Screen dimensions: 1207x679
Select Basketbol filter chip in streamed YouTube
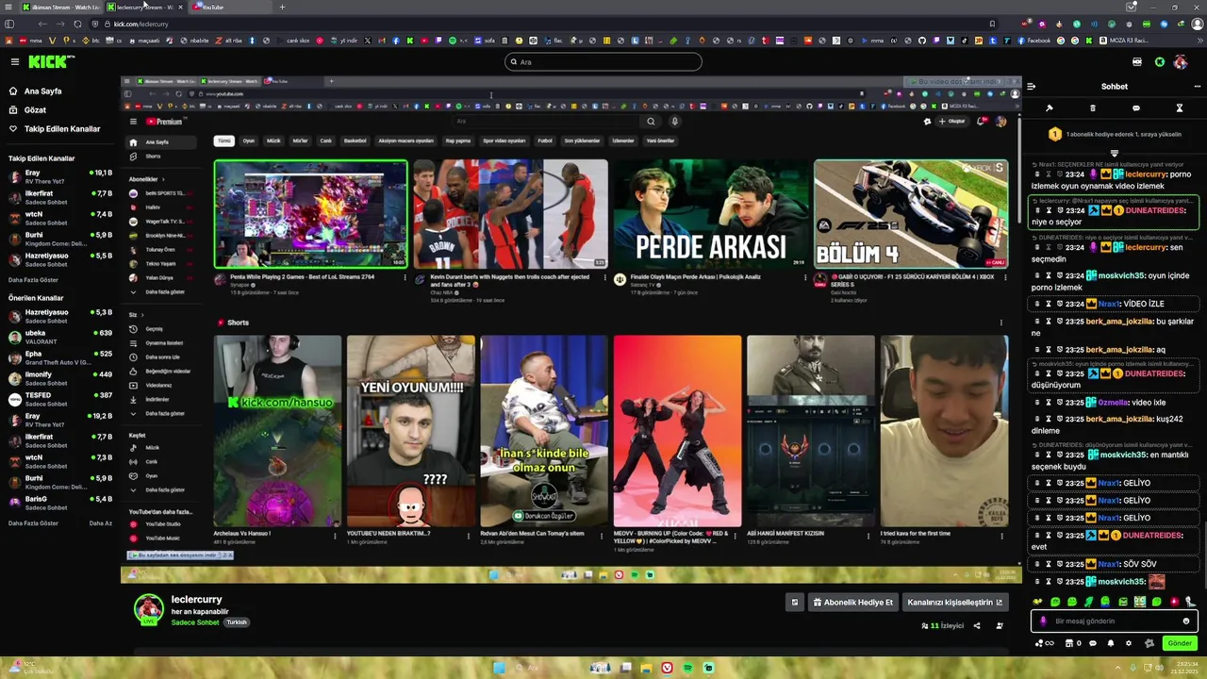[355, 141]
